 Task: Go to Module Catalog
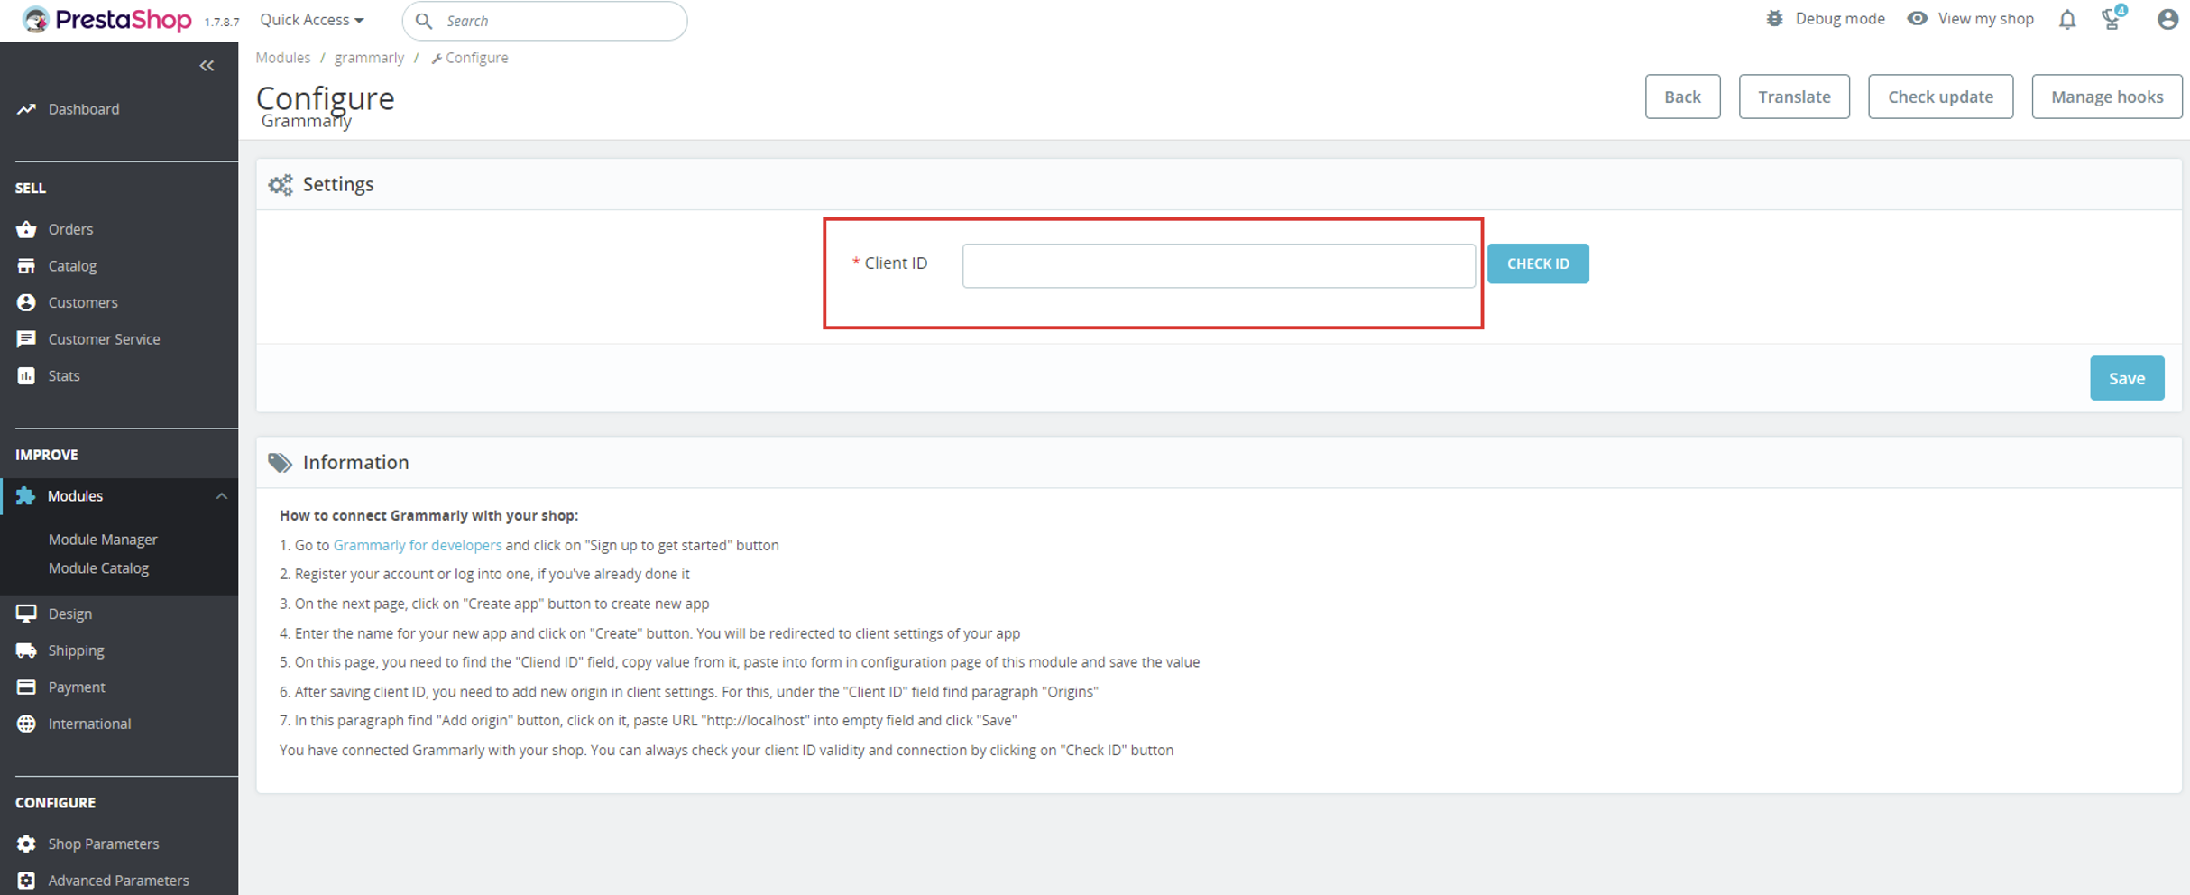click(98, 568)
